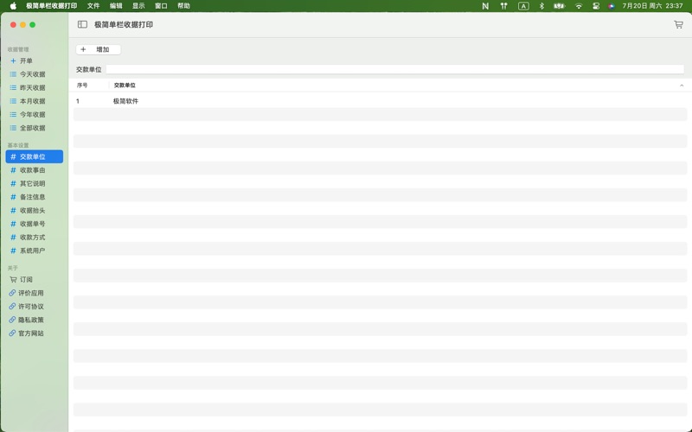Sort by the 交款单位 column header
Screen dimensions: 692x432
(x=125, y=85)
